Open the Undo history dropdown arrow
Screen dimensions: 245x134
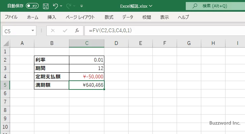[61, 6]
